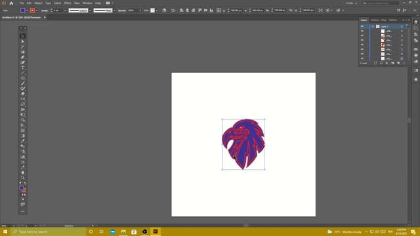The height and width of the screenshot is (236, 420).
Task: Click the Opacity label link in control bar
Action: click(122, 10)
